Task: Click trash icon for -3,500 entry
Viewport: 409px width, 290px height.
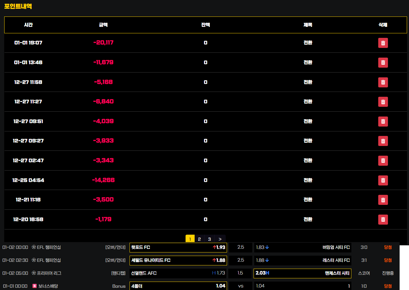Action: pyautogui.click(x=383, y=200)
